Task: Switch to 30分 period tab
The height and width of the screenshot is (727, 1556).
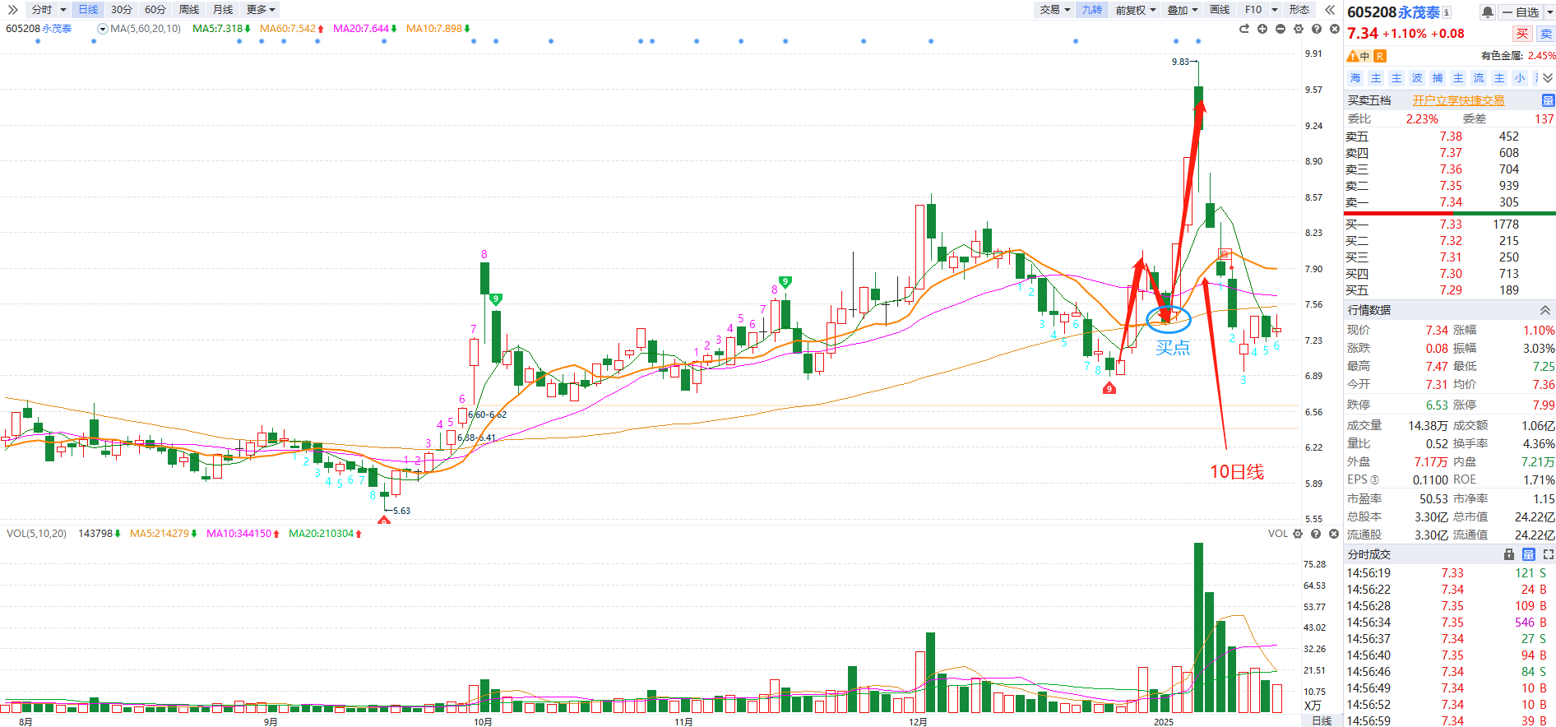Action: pos(122,10)
